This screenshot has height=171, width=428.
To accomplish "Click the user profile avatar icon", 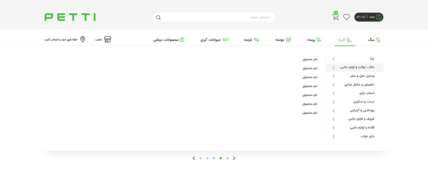I will tap(378, 17).
